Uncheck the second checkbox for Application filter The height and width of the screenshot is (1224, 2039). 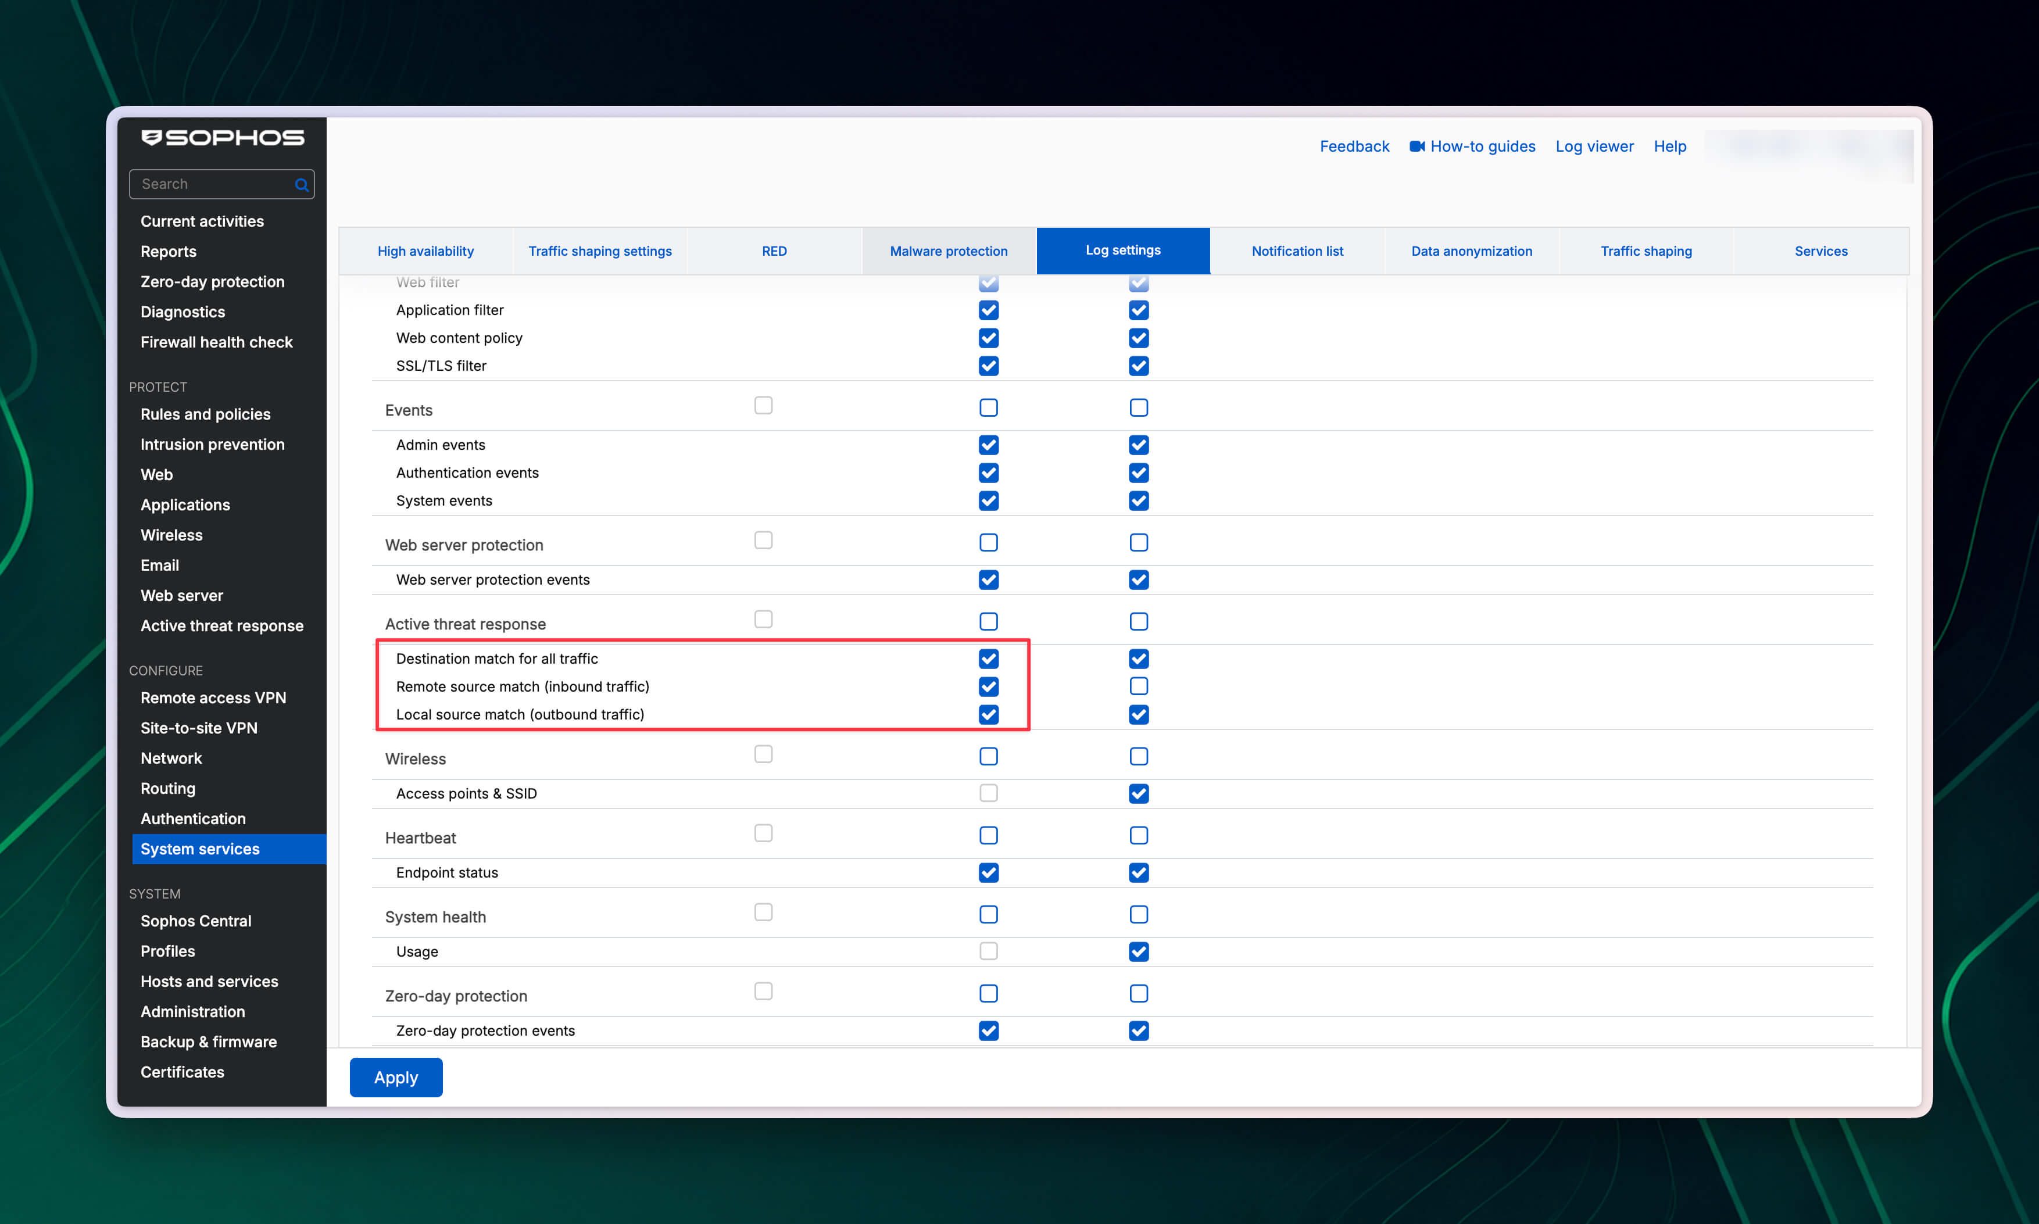click(1139, 310)
